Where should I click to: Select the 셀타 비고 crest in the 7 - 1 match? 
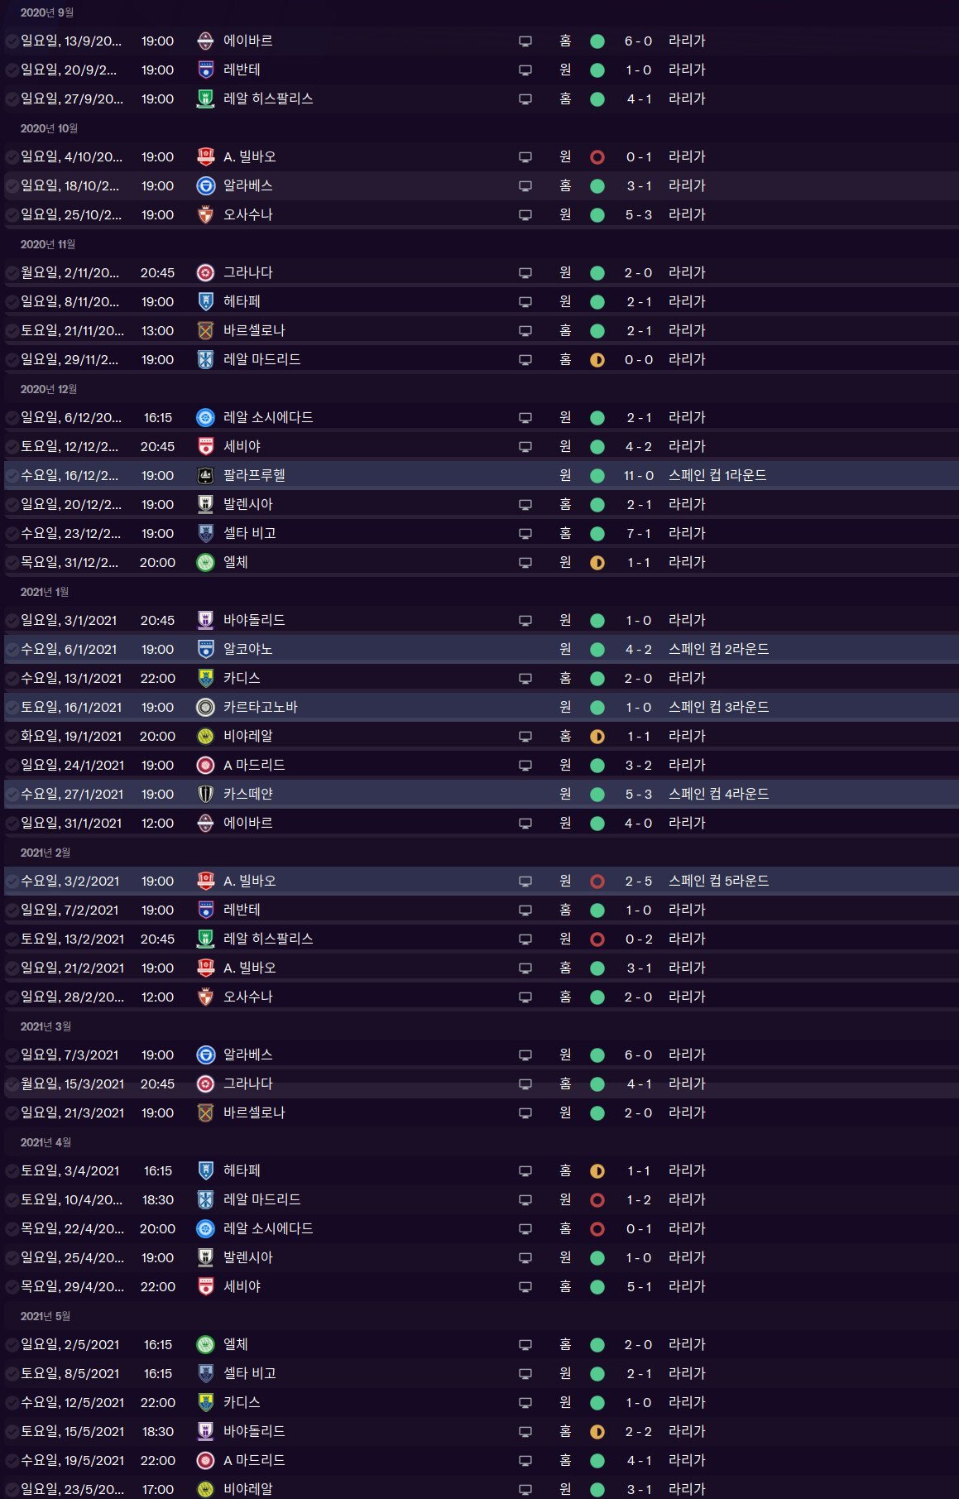[x=205, y=533]
